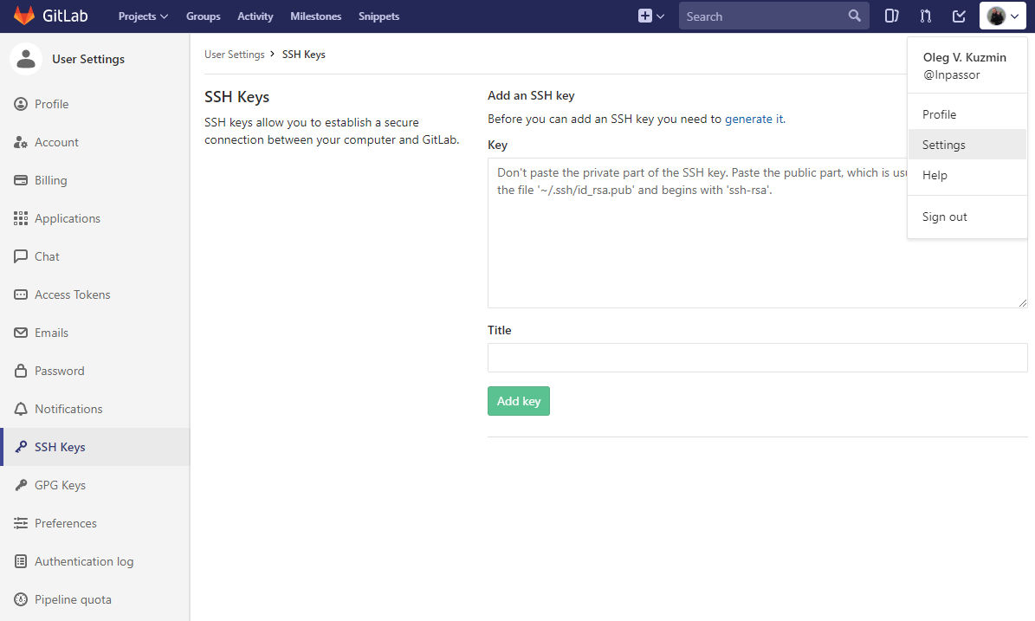Screen dimensions: 1035x621
Task: Select Help in the user dropdown
Action: [967, 175]
